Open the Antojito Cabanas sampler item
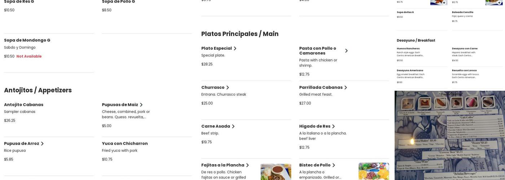Image resolution: width=505 pixels, height=180 pixels. pyautogui.click(x=24, y=105)
